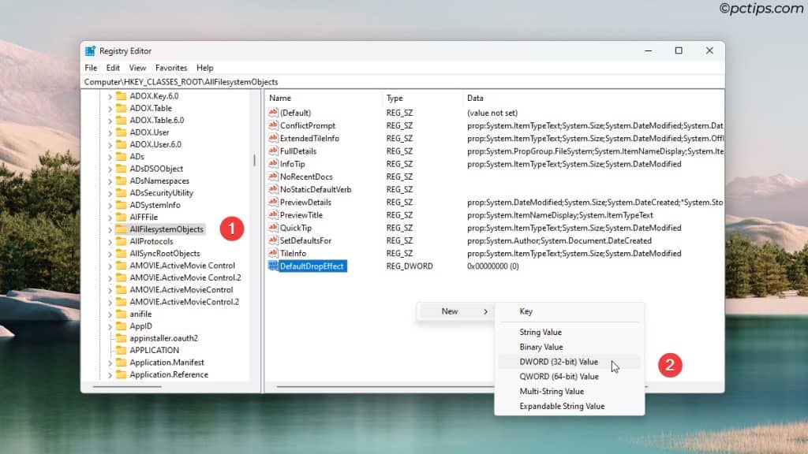Click the REG_DWORD icon for DefaultDropEffect
This screenshot has height=454, width=808.
pos(275,266)
